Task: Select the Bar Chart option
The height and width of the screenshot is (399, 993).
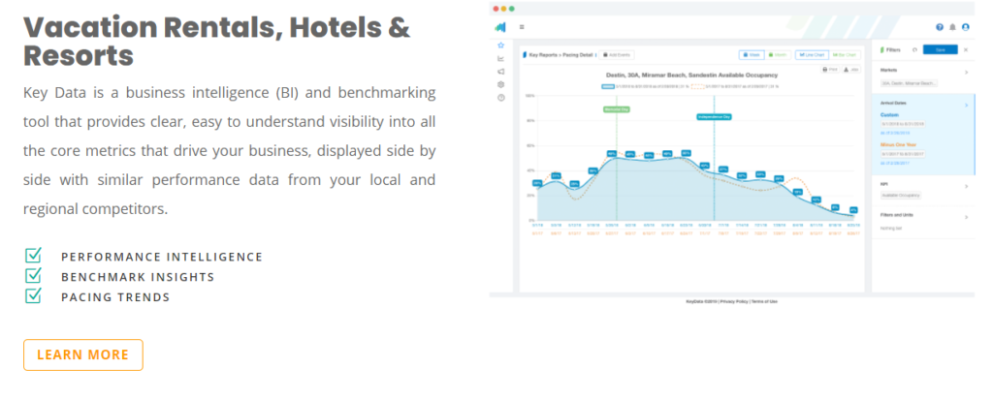Action: [x=844, y=55]
